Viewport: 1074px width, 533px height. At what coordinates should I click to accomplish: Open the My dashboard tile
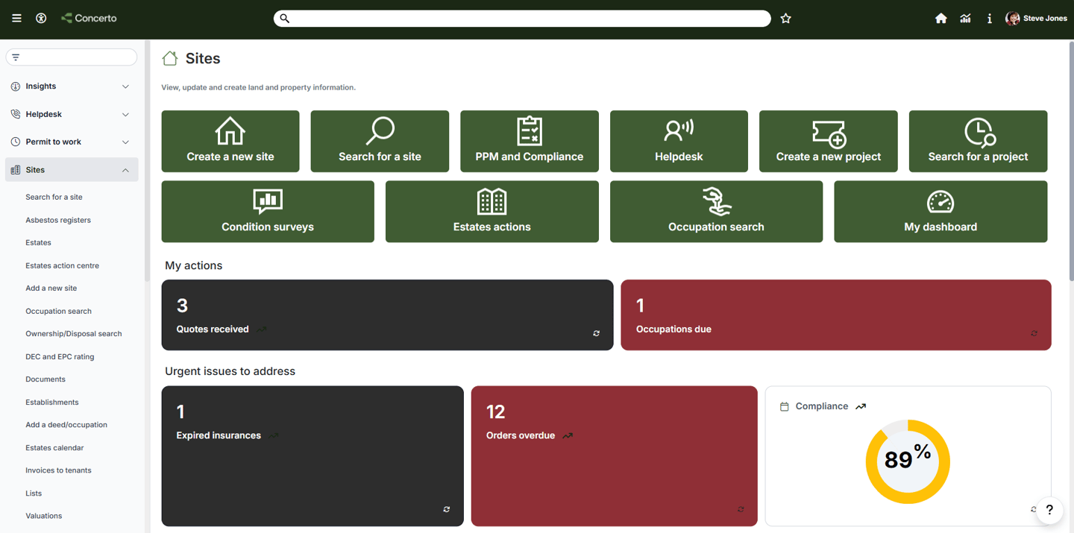[x=940, y=211]
